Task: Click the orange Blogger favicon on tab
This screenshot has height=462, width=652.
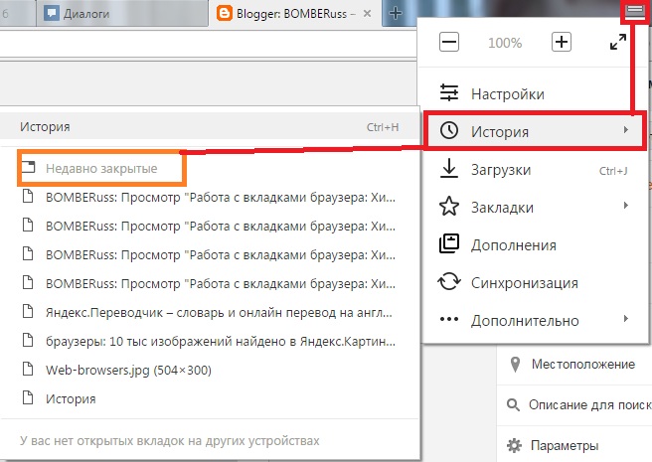Action: point(225,13)
